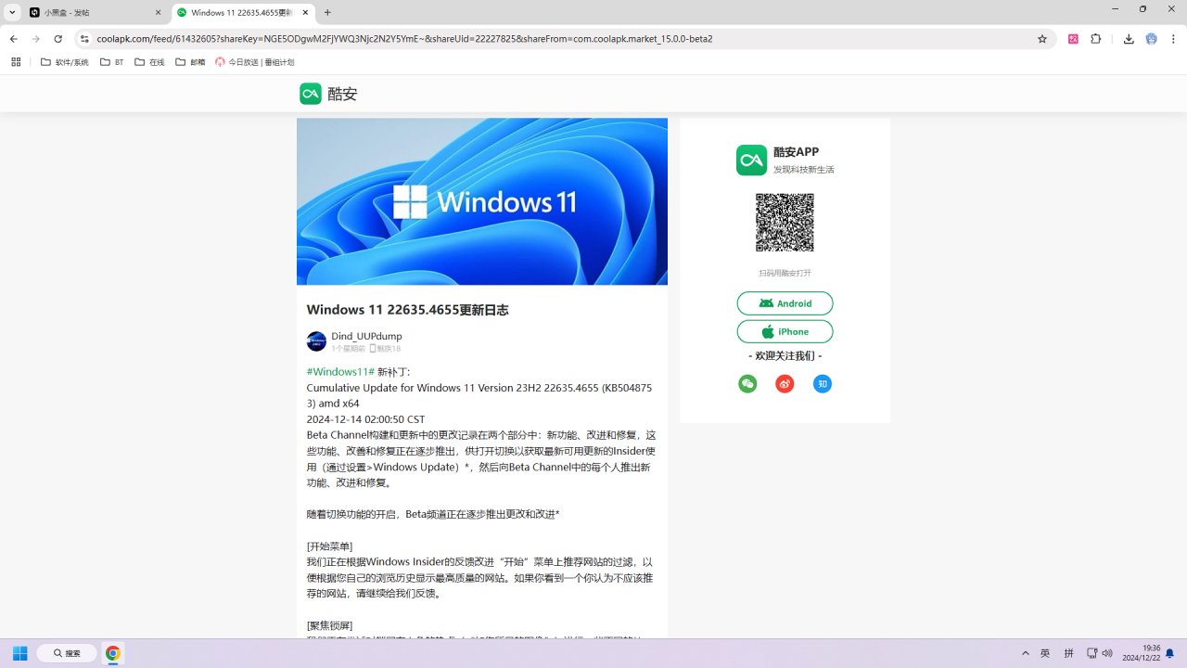
Task: Show browser downloads
Action: pyautogui.click(x=1129, y=39)
